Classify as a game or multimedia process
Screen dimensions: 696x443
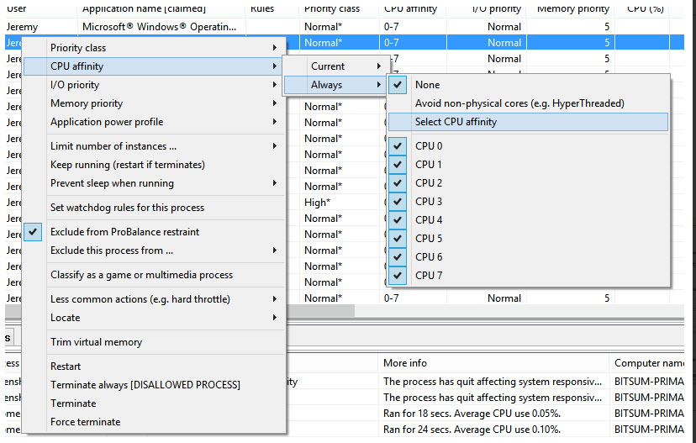click(x=141, y=275)
